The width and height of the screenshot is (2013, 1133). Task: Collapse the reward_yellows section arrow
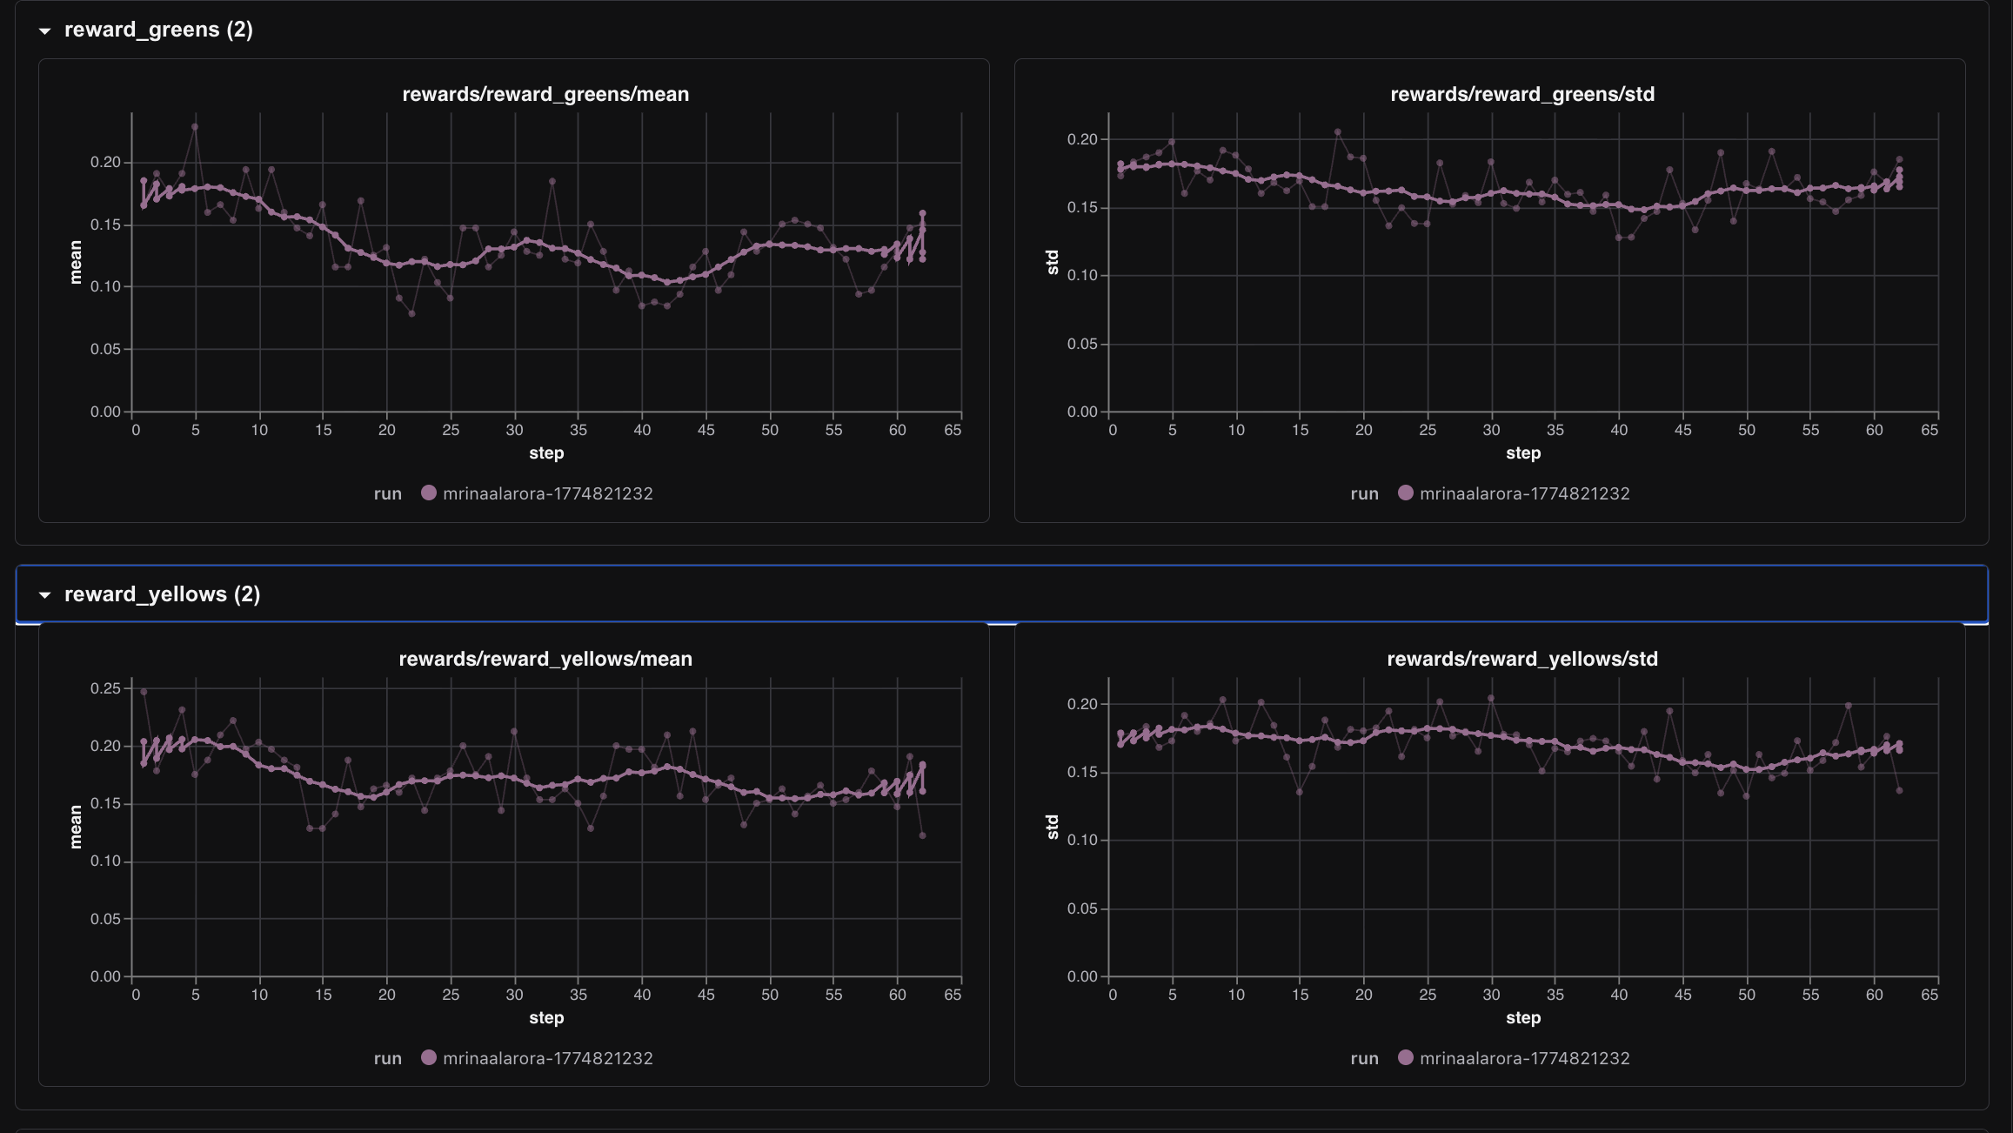pyautogui.click(x=44, y=595)
